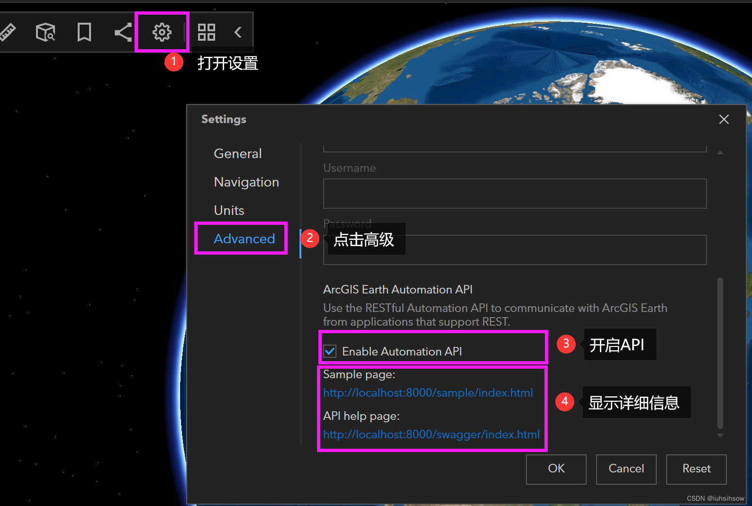The image size is (752, 506).
Task: Switch to the Navigation settings tab
Action: 246,182
